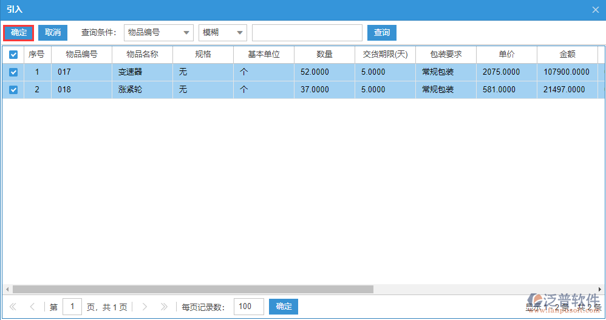This screenshot has height=320, width=606.
Task: Click the 单价 column header
Action: point(506,55)
